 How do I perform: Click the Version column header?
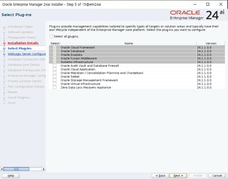point(211,43)
